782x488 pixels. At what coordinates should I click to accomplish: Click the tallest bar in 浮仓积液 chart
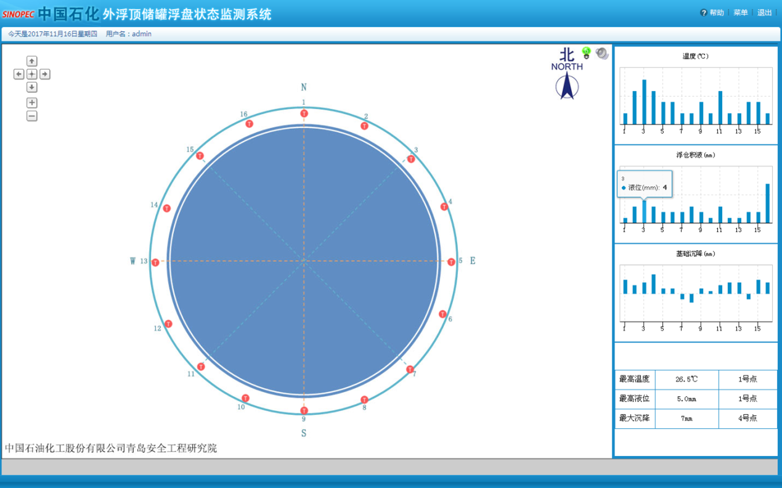(767, 203)
